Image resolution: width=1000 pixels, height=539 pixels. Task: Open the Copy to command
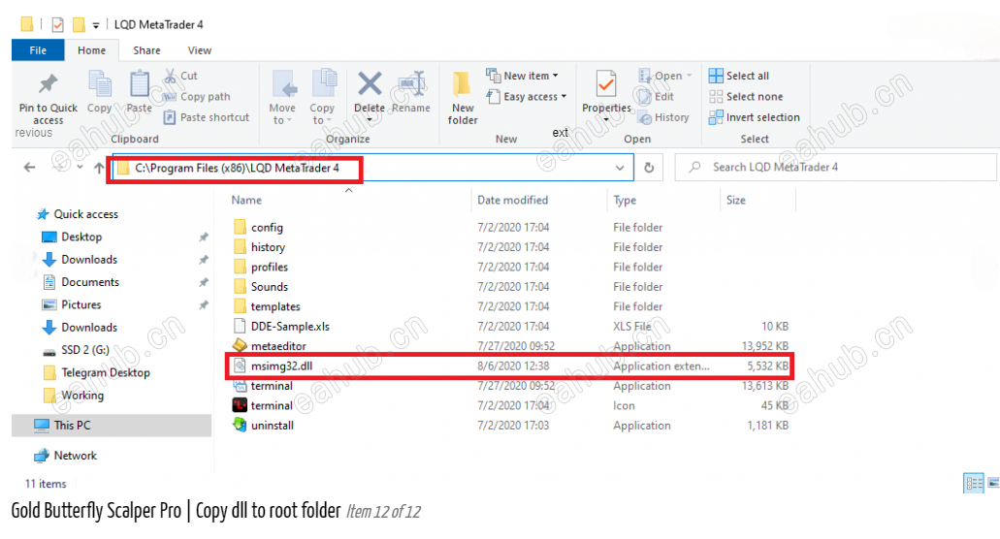click(322, 97)
